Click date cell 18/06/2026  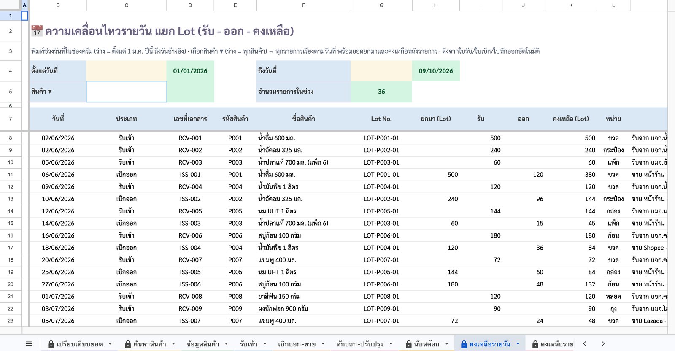click(58, 248)
